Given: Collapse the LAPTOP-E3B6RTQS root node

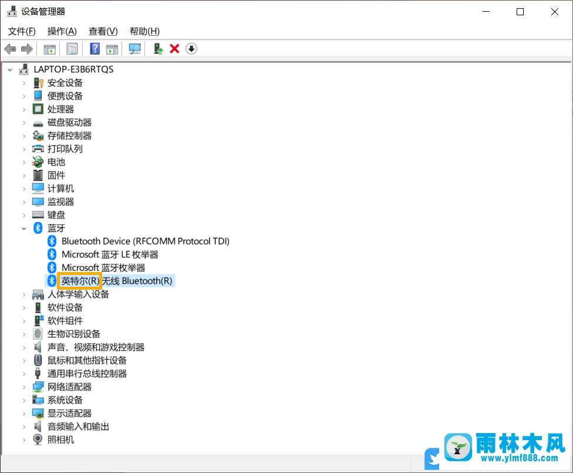Looking at the screenshot, I should pos(10,69).
